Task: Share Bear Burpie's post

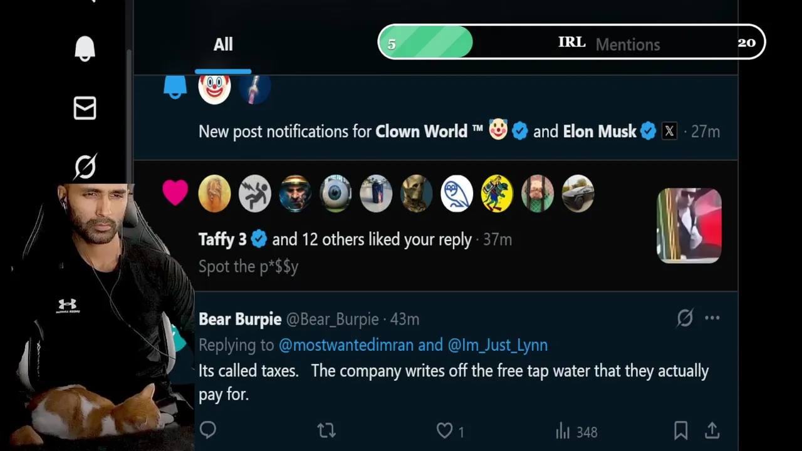Action: click(x=712, y=430)
